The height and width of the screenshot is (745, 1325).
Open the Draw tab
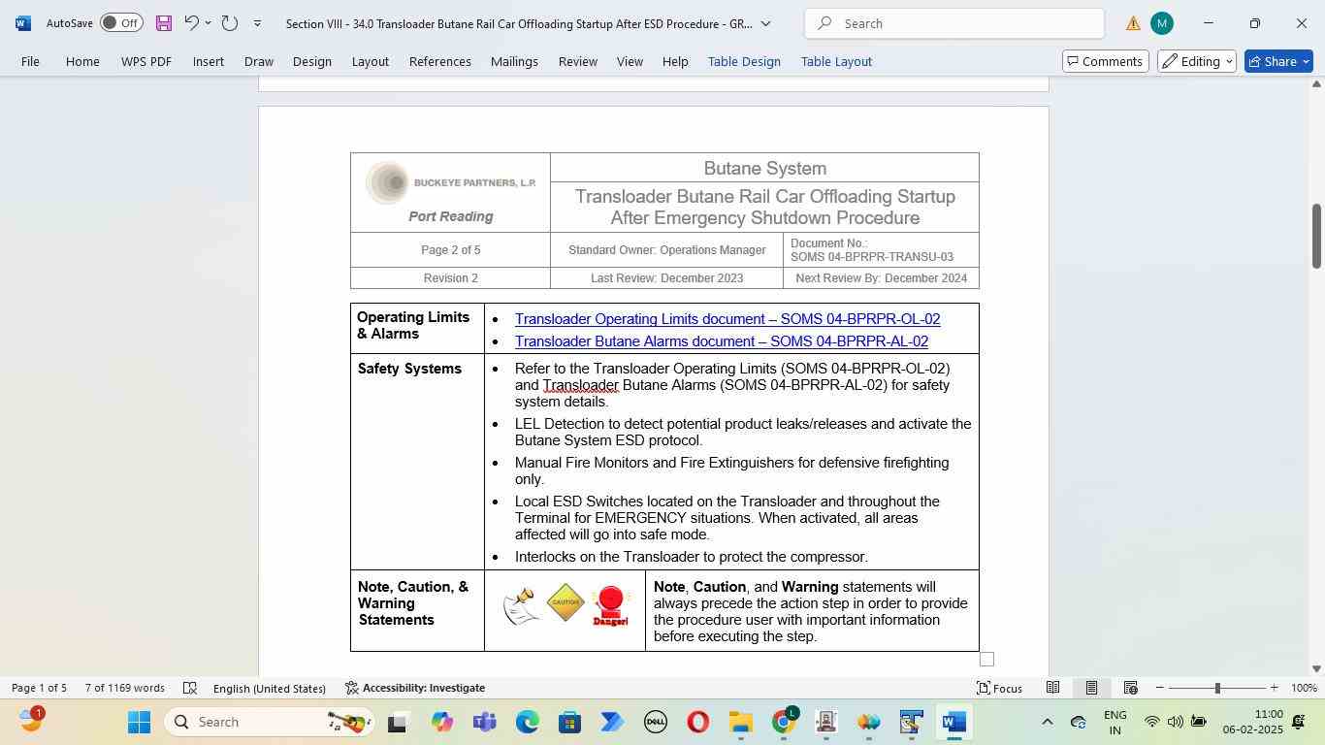258,61
